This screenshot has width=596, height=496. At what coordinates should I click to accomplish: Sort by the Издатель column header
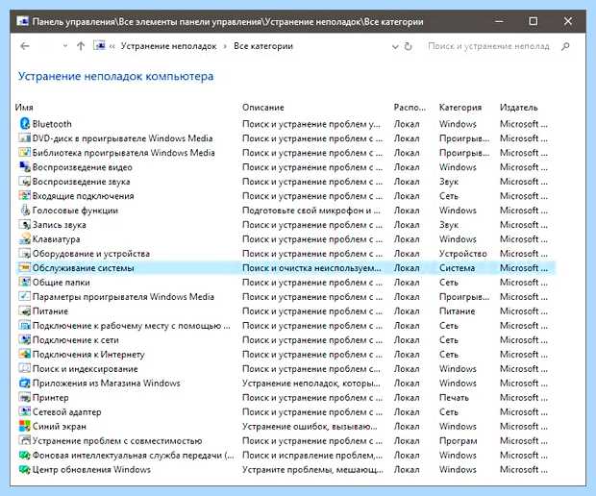(x=518, y=108)
